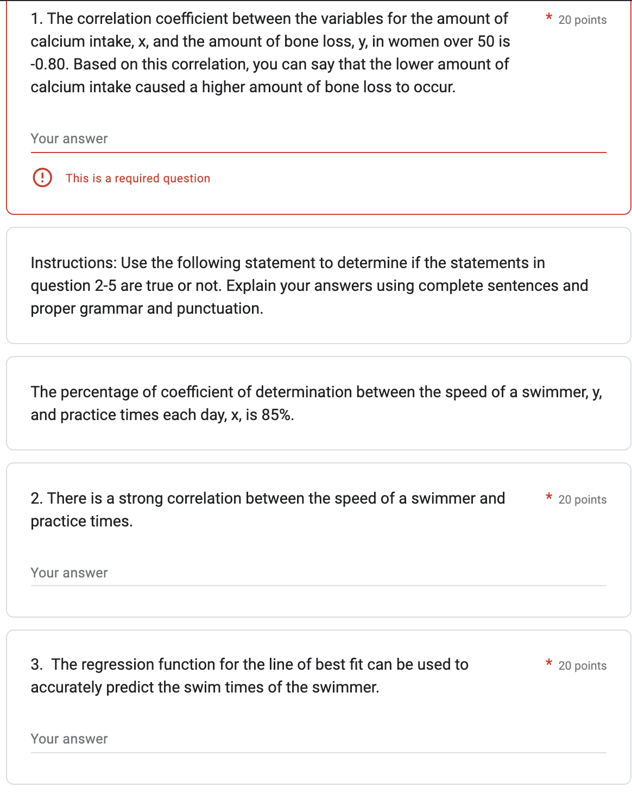Click the exclamation mark inside the warning circle
632x794 pixels.
pyautogui.click(x=42, y=177)
